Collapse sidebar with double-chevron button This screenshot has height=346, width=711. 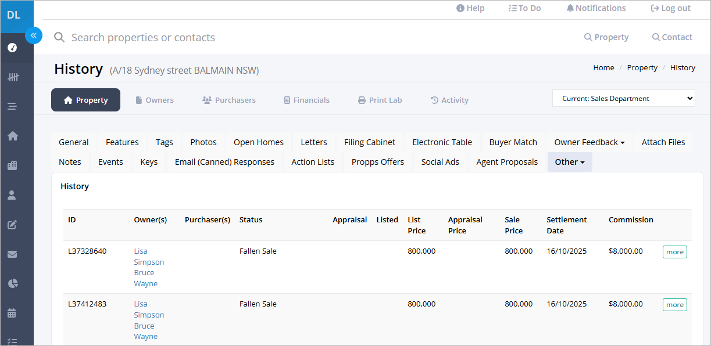coord(34,35)
